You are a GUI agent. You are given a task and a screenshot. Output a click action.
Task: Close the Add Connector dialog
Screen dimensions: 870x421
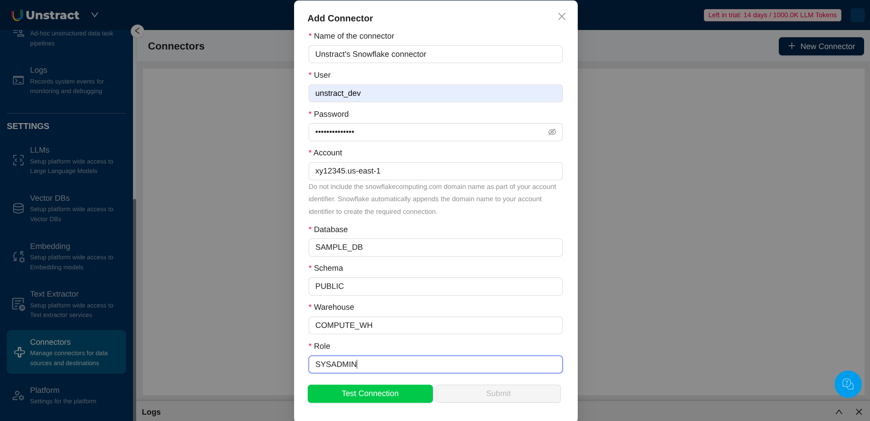(561, 16)
